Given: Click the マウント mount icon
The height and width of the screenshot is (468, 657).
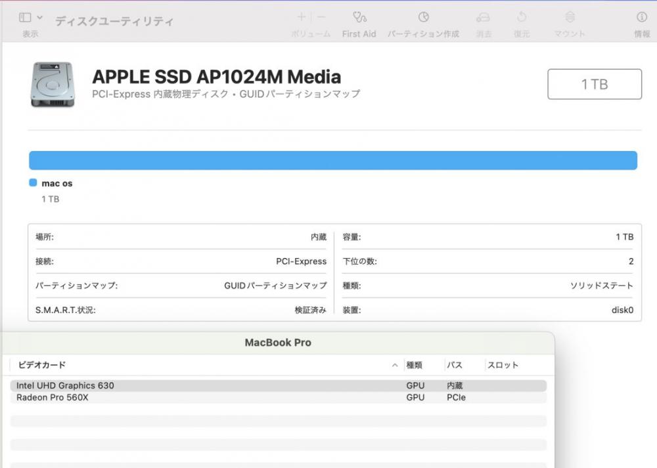Looking at the screenshot, I should coord(570,17).
